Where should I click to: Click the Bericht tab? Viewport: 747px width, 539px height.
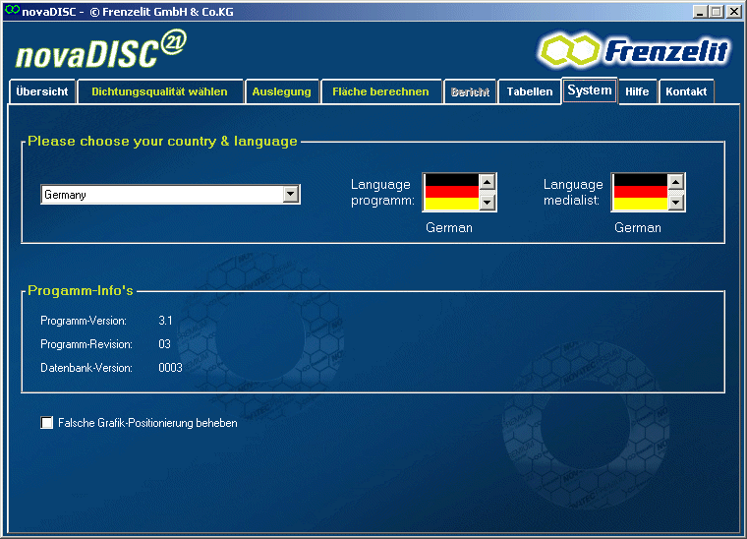point(470,92)
